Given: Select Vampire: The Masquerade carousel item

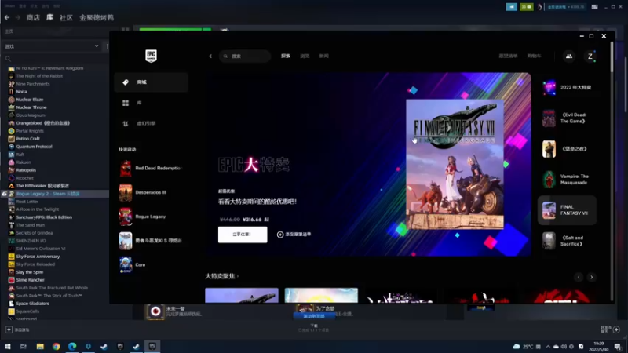Looking at the screenshot, I should pyautogui.click(x=567, y=180).
